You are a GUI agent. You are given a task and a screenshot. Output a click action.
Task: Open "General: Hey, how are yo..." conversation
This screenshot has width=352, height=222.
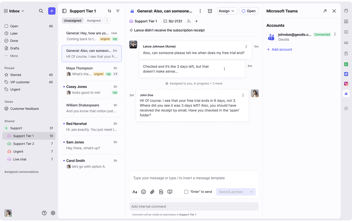click(92, 36)
